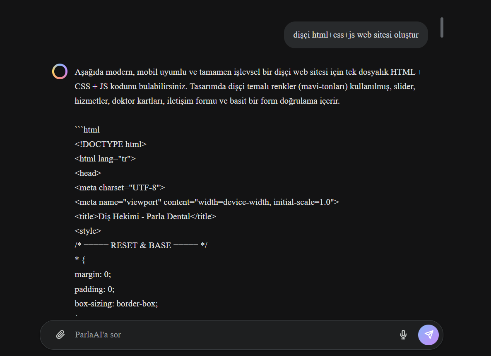Click the intro paragraph starting "Aşağıda modern"

pyautogui.click(x=249, y=86)
